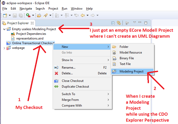Select Folder in the New submenu
178x124 pixels.
click(x=132, y=47)
